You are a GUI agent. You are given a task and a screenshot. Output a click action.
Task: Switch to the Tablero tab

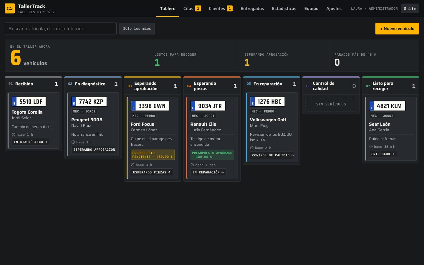pos(168,9)
